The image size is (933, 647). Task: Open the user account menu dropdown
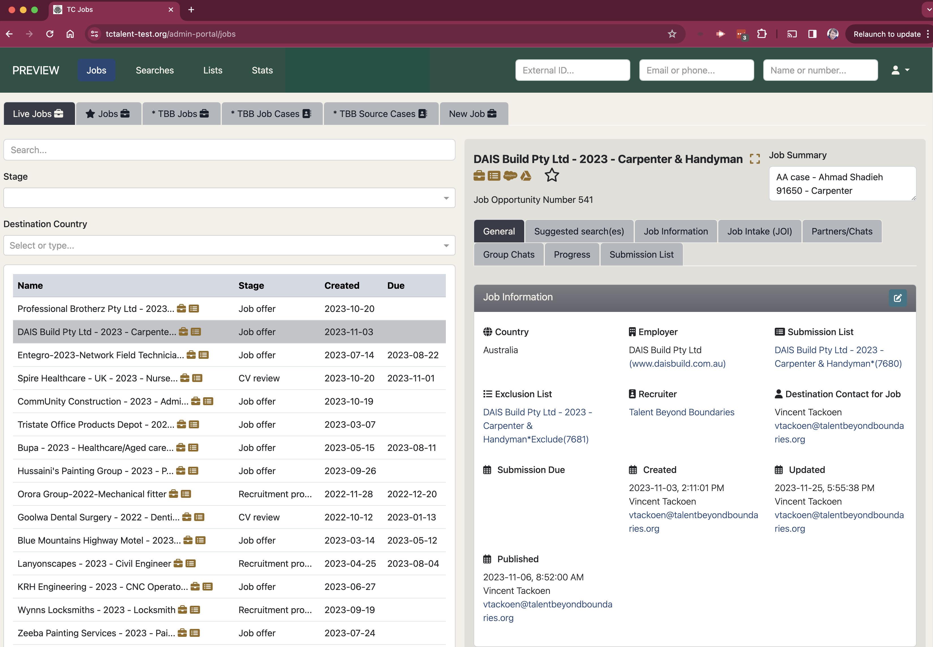(900, 70)
